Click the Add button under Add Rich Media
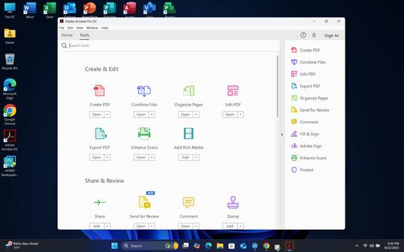The height and width of the screenshot is (252, 404). coord(186,157)
